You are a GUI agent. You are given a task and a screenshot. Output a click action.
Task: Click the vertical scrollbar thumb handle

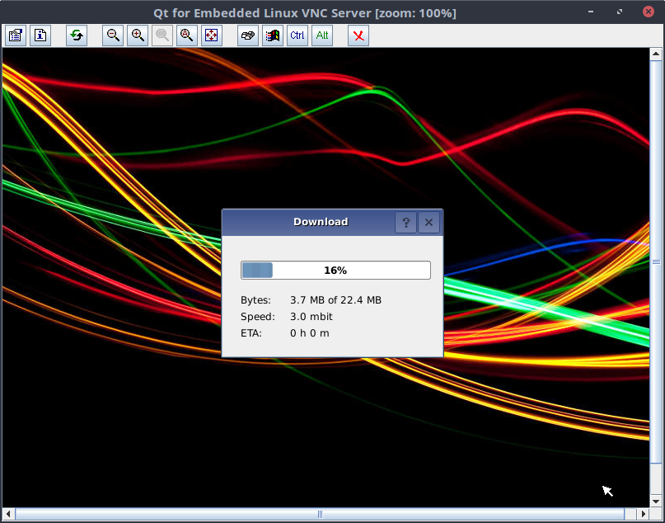[657, 261]
